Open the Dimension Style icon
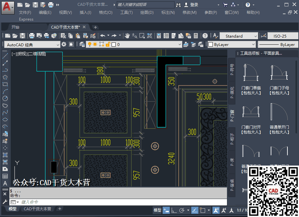Viewport: 299px width, 217px height. [x=264, y=36]
